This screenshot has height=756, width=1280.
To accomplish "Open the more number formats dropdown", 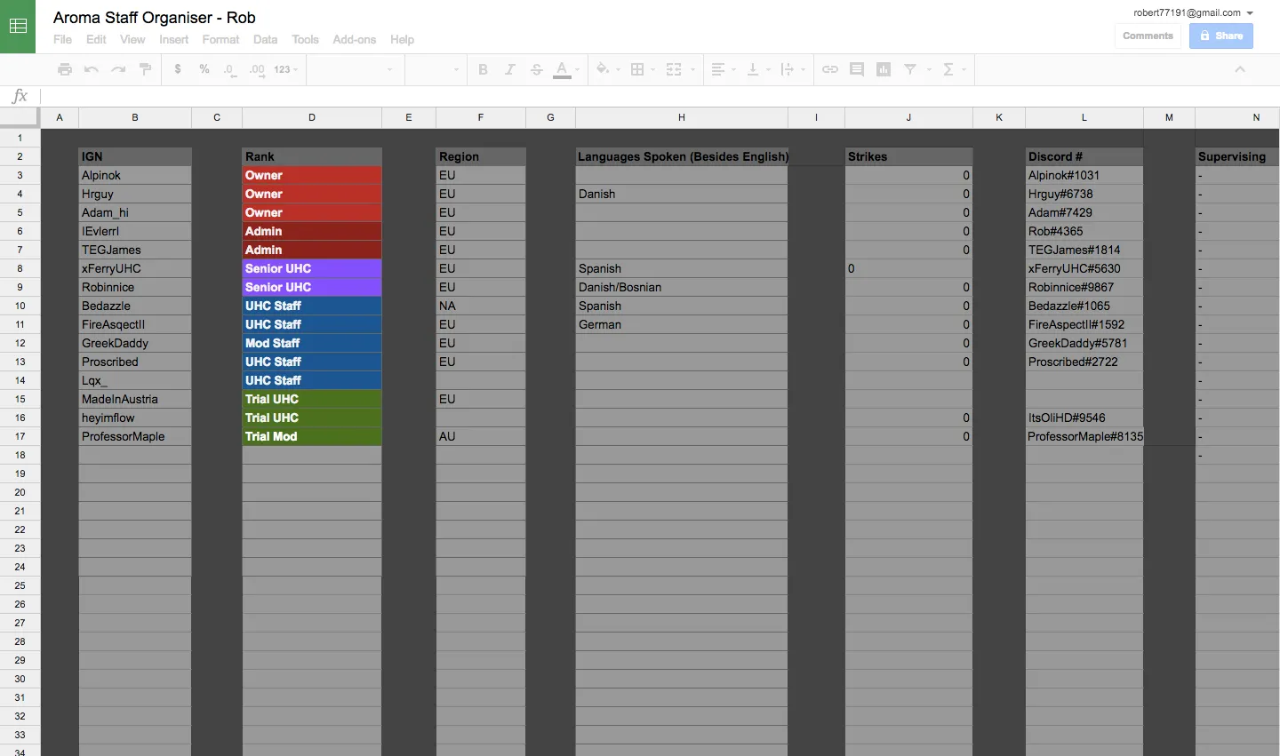I will pos(285,69).
